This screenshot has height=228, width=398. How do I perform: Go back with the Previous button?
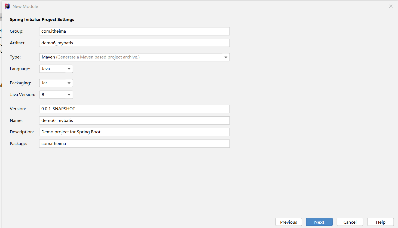pyautogui.click(x=289, y=222)
